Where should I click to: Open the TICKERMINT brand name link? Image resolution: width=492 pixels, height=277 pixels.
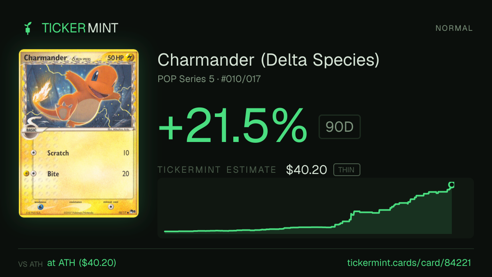80,28
